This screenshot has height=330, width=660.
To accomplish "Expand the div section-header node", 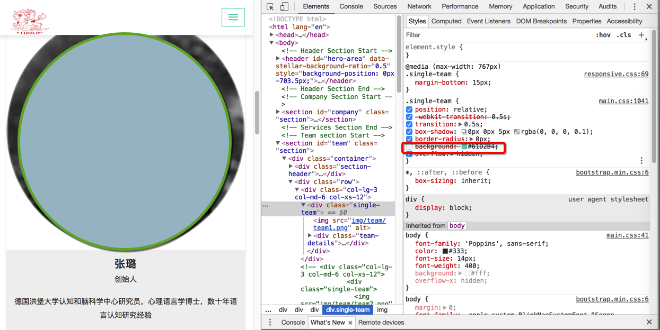I will tap(291, 167).
